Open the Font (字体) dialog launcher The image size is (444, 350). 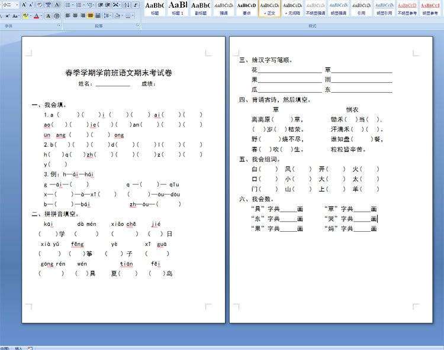pyautogui.click(x=59, y=25)
